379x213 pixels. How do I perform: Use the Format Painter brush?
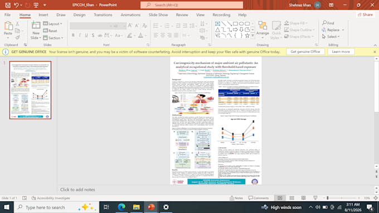click(x=17, y=37)
